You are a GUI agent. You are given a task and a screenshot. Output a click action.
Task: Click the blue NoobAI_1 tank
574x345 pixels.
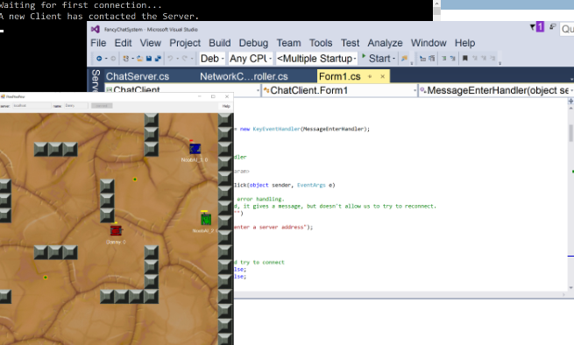(195, 149)
